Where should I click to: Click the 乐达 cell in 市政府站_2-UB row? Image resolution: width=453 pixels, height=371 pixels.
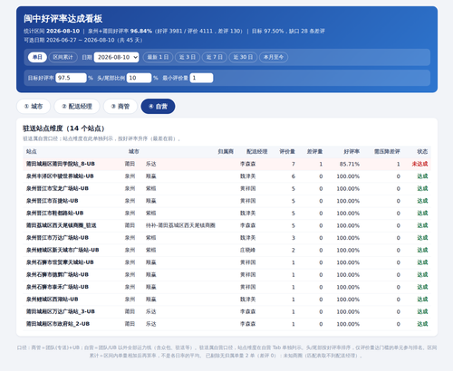150,324
